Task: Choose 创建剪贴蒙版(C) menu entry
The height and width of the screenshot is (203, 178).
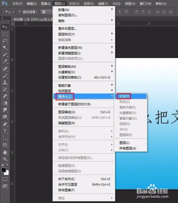Action: tap(84, 78)
